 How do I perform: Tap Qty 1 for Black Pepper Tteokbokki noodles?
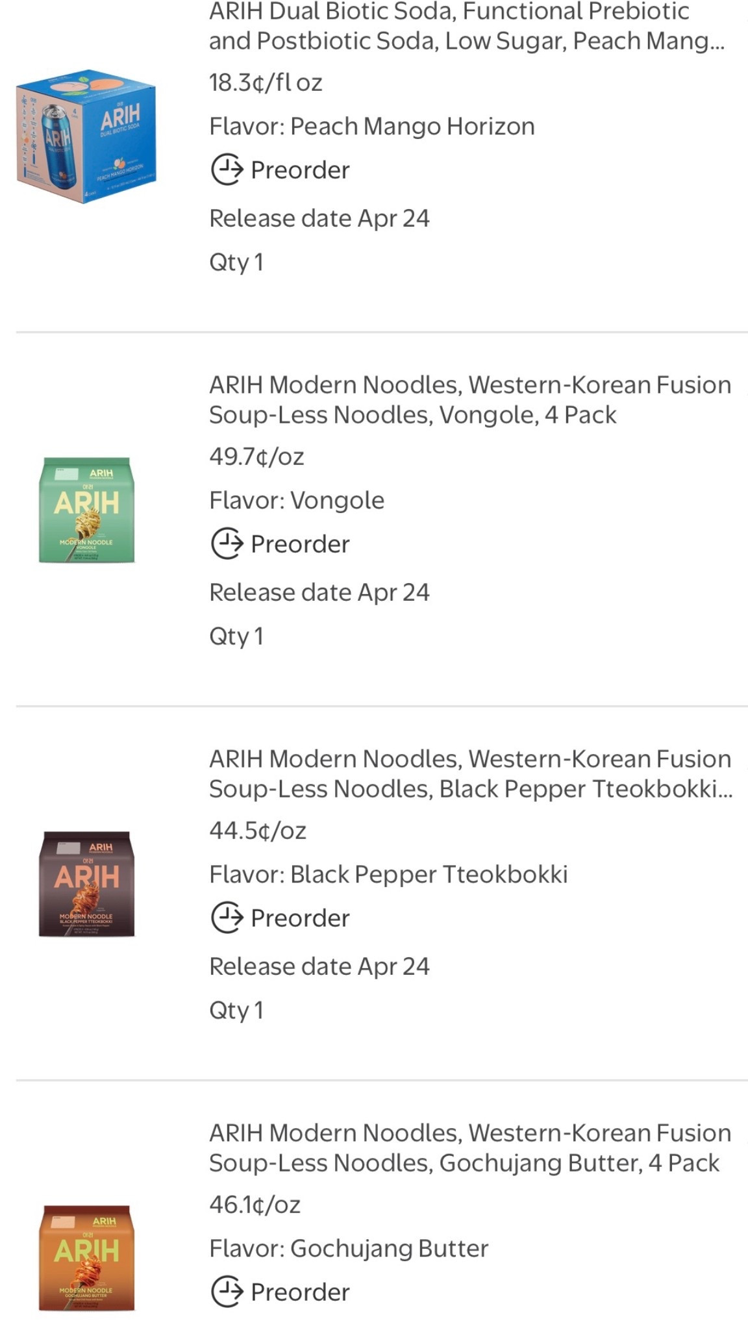click(236, 1010)
